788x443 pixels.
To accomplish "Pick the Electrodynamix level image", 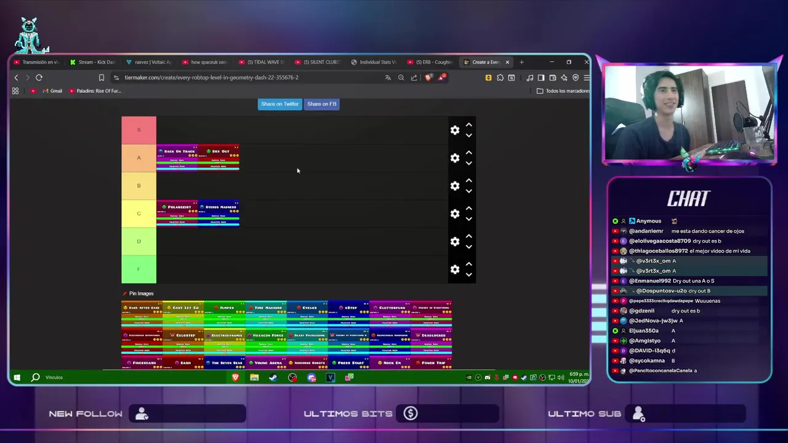I will pyautogui.click(x=224, y=341).
